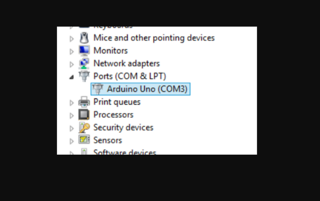This screenshot has height=201, width=320.
Task: Expand the Print queues node arrow
Action: click(x=72, y=103)
